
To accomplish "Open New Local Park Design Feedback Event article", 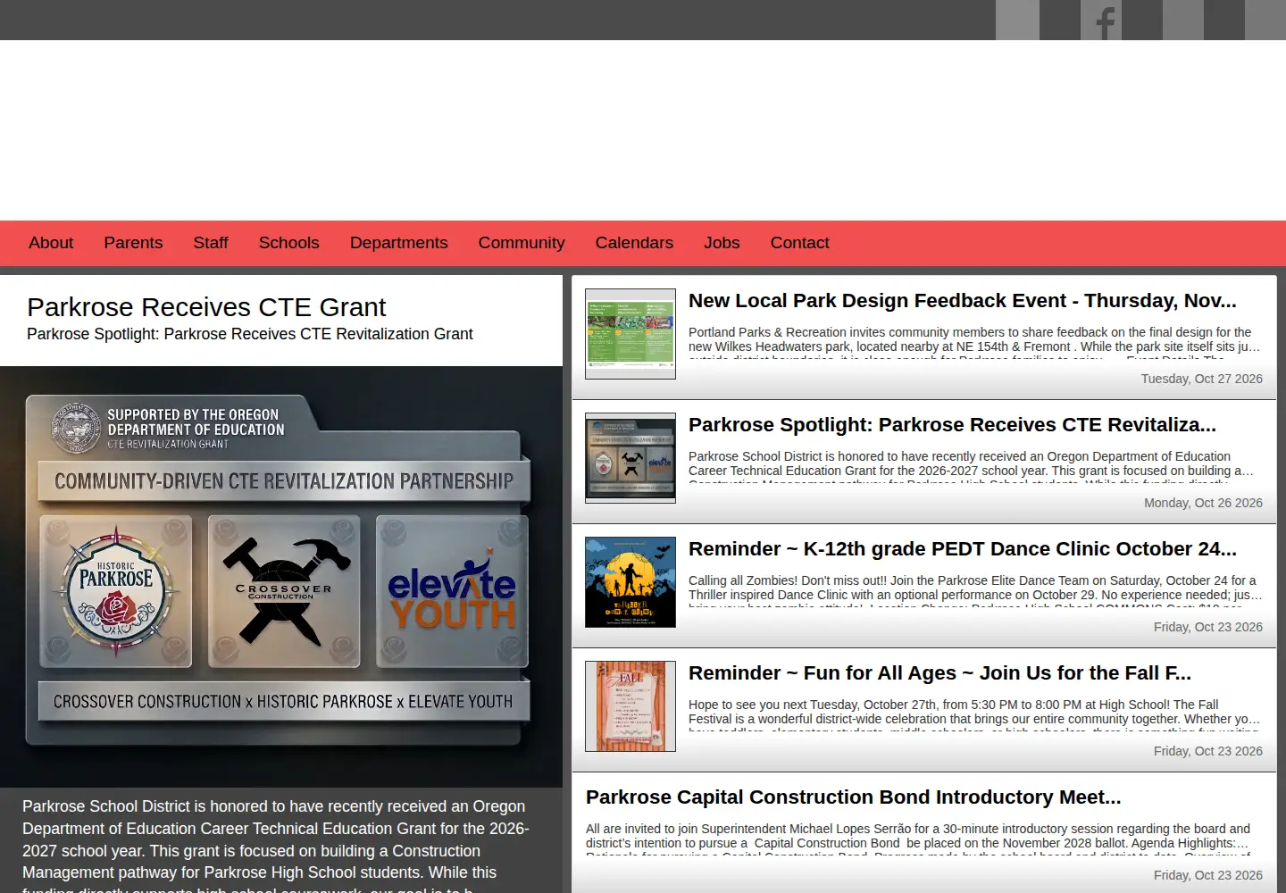I will [x=962, y=301].
